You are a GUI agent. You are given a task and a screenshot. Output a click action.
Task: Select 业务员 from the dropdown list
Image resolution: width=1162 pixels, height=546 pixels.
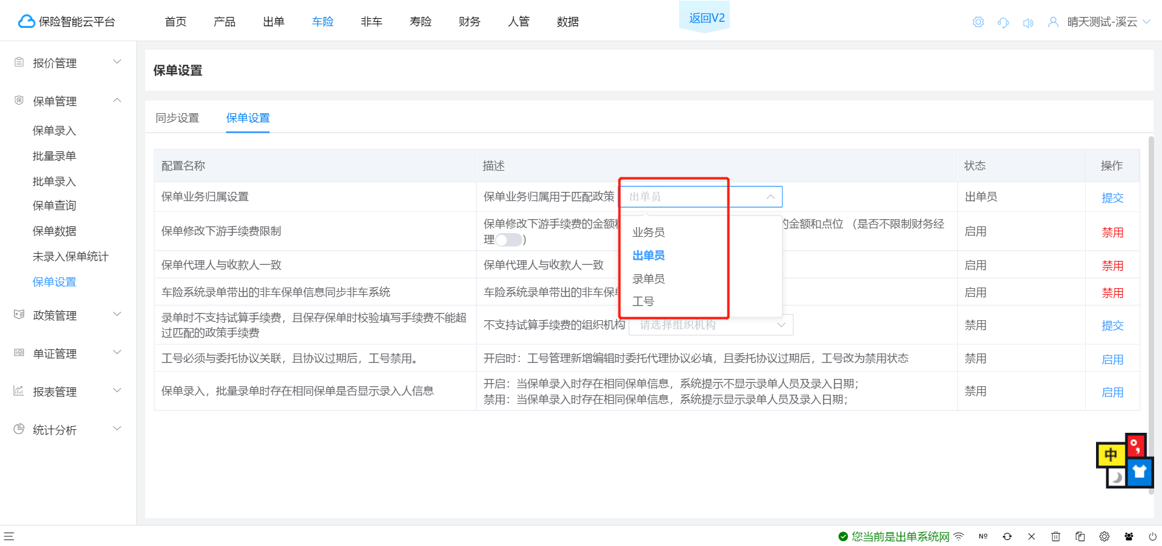pyautogui.click(x=648, y=232)
